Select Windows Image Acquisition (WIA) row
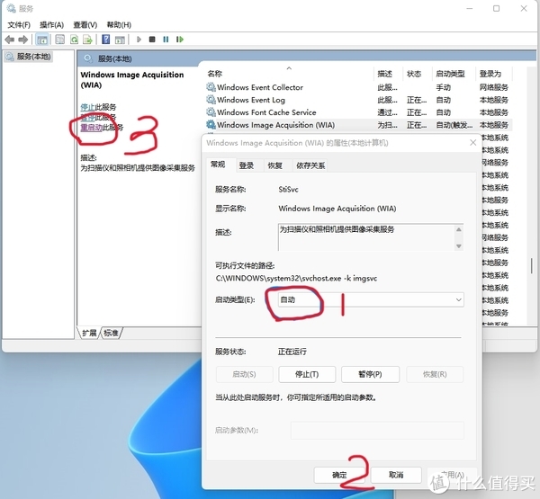 click(358, 125)
